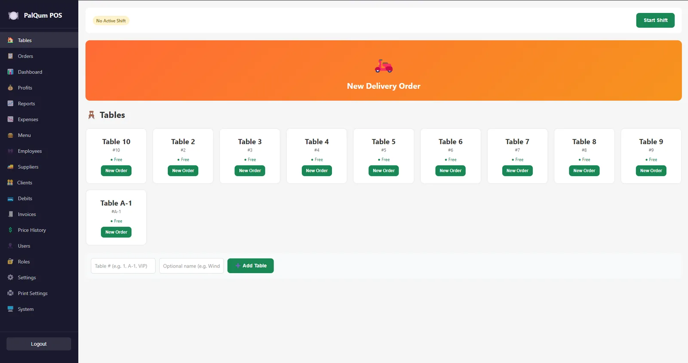
Task: Click the Roles lock icon
Action: [x=10, y=261]
